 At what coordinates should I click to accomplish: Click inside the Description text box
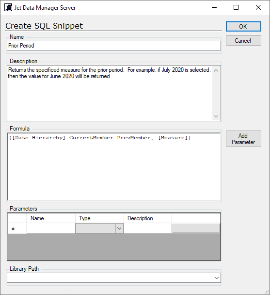pyautogui.click(x=110, y=93)
